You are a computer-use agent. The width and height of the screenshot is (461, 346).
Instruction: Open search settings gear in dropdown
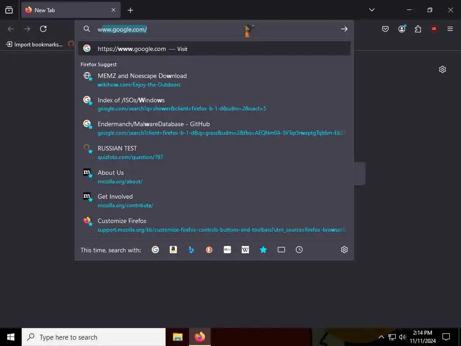tap(344, 250)
